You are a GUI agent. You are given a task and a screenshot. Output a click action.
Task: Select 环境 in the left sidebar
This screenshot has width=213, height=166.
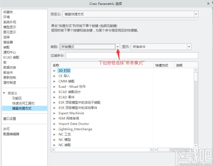(x=6, y=17)
